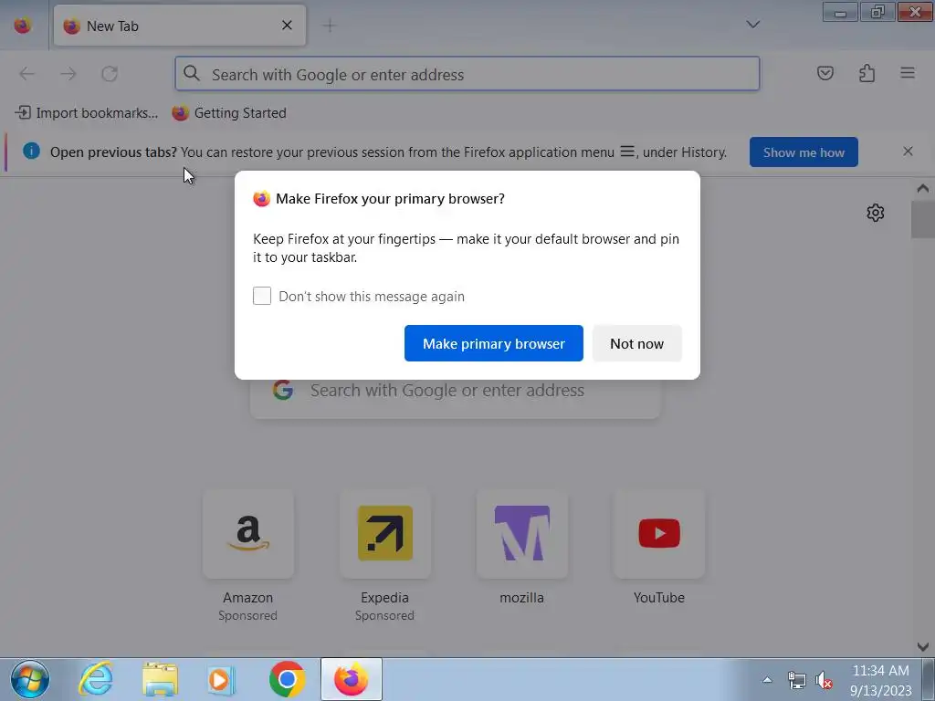Click the Show me how button
The height and width of the screenshot is (701, 935).
[804, 152]
